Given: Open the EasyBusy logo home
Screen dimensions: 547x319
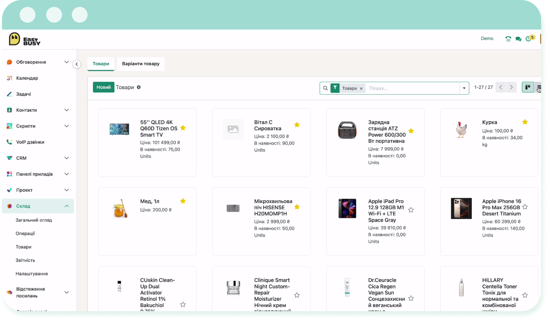Looking at the screenshot, I should tap(25, 39).
